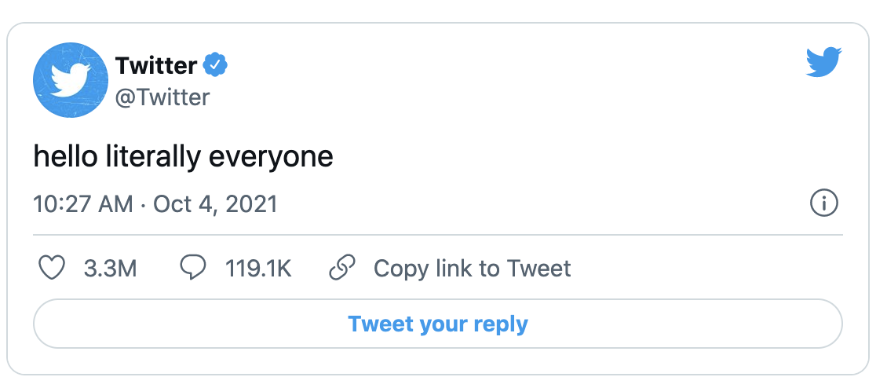Viewport: 887px width, 388px height.
Task: Open the Twitter display name link
Action: tap(155, 66)
